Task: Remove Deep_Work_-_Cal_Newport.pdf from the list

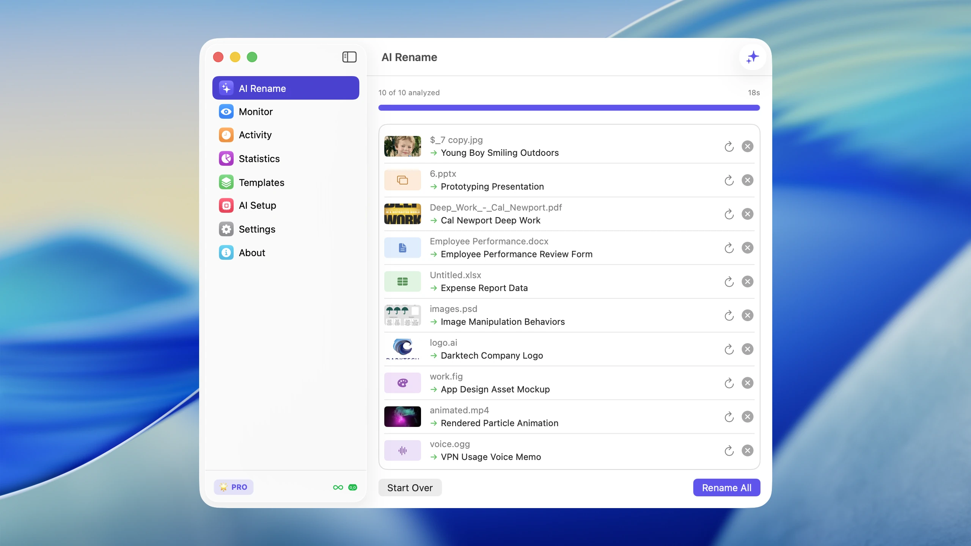Action: [x=748, y=214]
